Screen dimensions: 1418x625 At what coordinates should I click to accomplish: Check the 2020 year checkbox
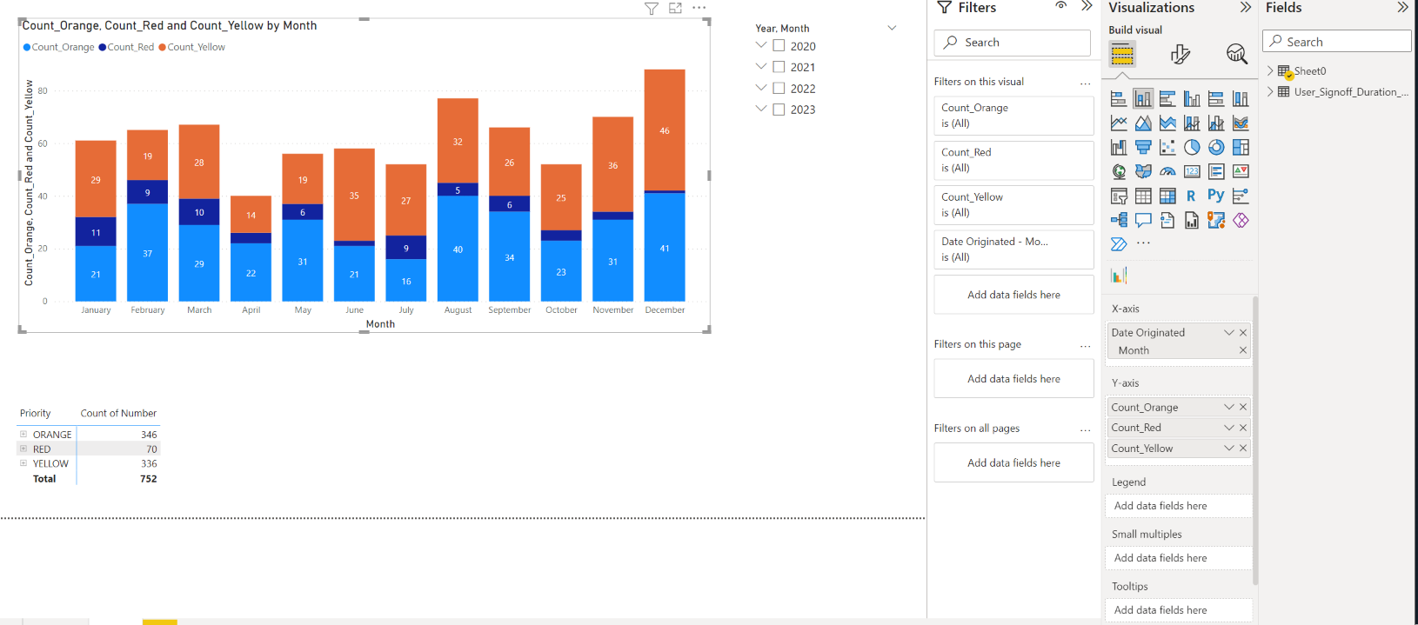coord(779,46)
